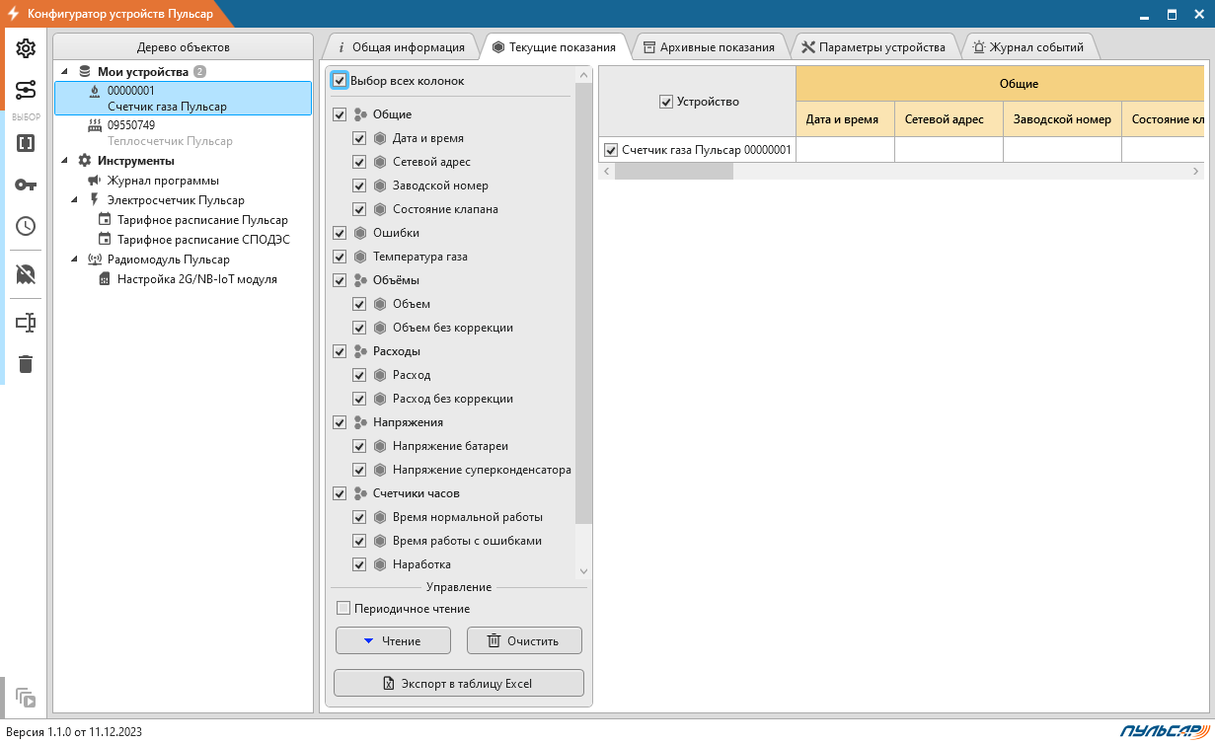
Task: Open the Архивные показания tab
Action: tap(709, 46)
